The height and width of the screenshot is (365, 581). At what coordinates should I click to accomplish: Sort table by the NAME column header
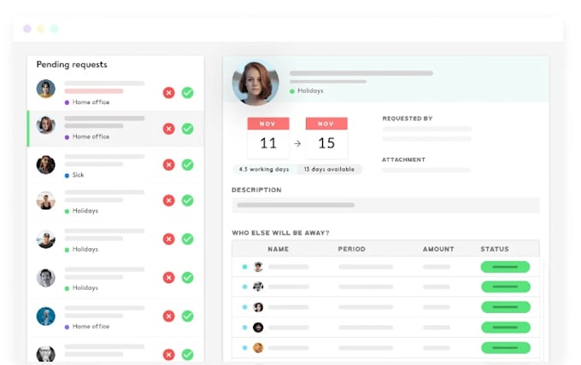click(x=278, y=249)
